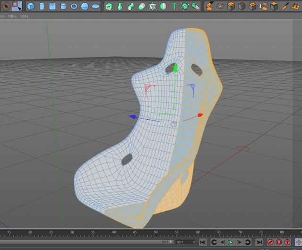Add a Cube primitive
Screen dimensions: 302x250
(31, 6)
